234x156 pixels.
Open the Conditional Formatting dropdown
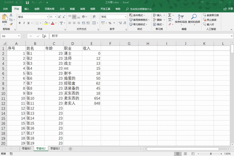(137, 15)
